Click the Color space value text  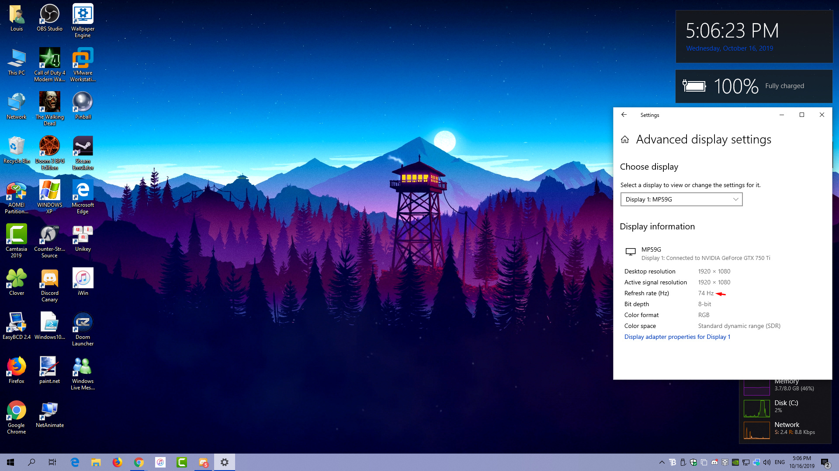point(739,326)
